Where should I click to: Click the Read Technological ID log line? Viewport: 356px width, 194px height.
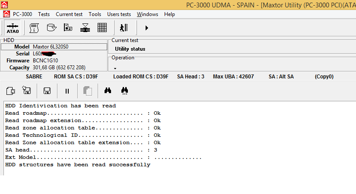tap(83, 135)
